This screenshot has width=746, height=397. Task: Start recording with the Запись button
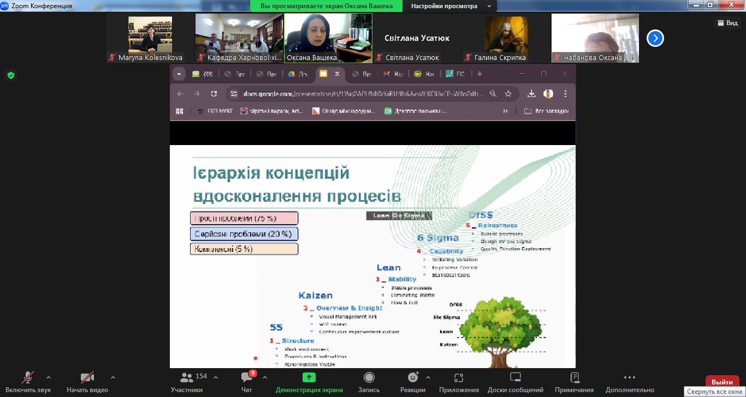point(369,377)
